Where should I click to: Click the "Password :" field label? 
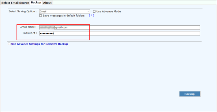[x=30, y=33]
